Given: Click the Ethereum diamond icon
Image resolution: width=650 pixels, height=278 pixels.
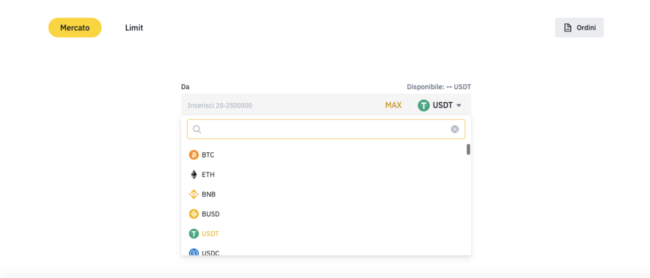Looking at the screenshot, I should [x=194, y=175].
